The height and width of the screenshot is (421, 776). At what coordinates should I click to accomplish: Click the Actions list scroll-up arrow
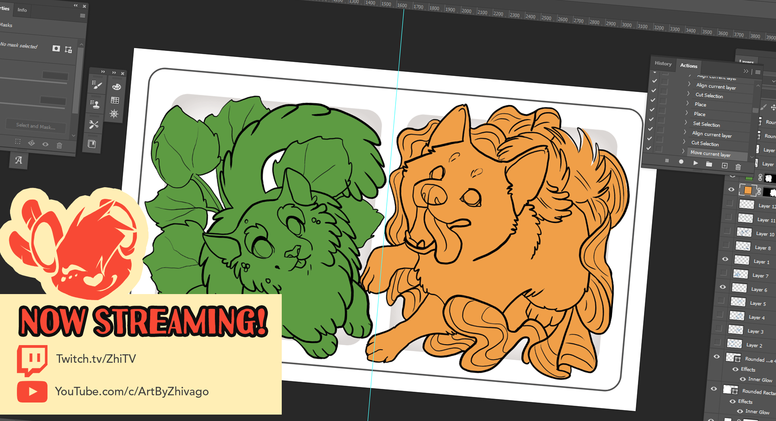[x=758, y=86]
